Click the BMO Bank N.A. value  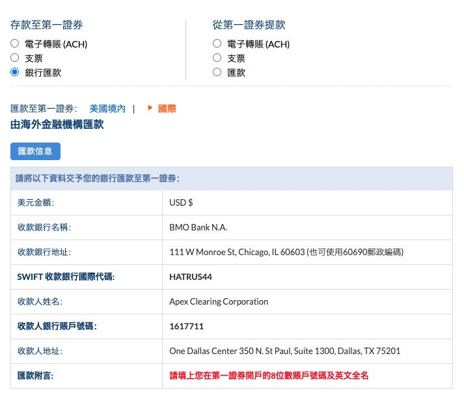click(x=198, y=227)
